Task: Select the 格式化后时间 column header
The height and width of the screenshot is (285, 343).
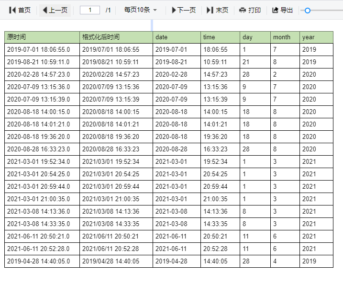Action: pyautogui.click(x=116, y=37)
